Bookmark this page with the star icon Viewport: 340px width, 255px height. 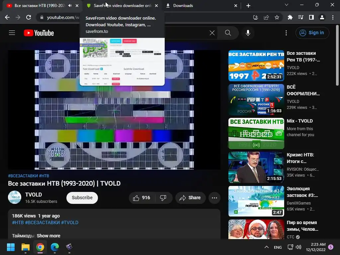tap(277, 17)
